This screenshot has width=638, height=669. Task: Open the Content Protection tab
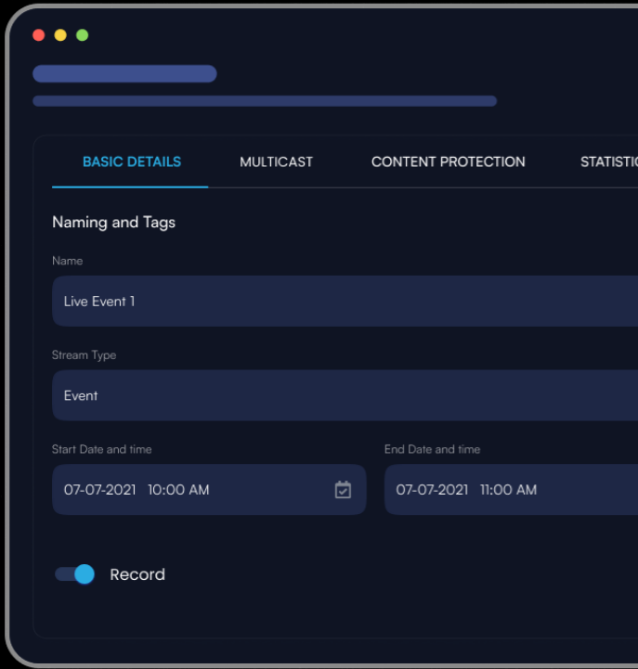click(x=448, y=161)
